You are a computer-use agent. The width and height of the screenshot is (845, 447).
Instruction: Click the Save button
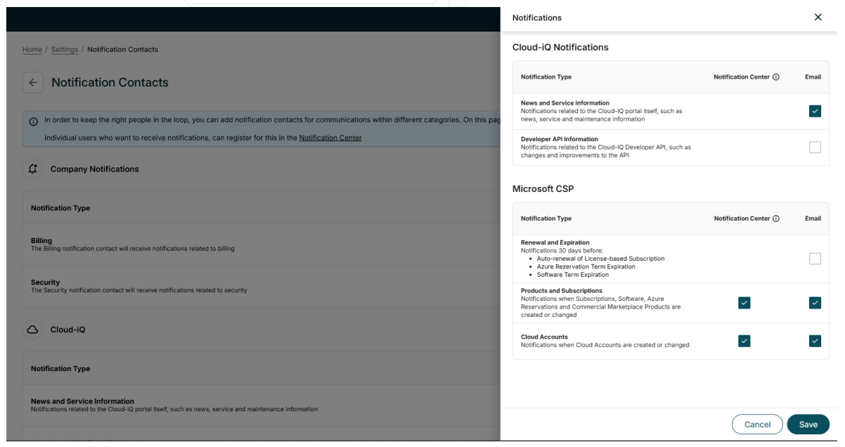pos(808,425)
